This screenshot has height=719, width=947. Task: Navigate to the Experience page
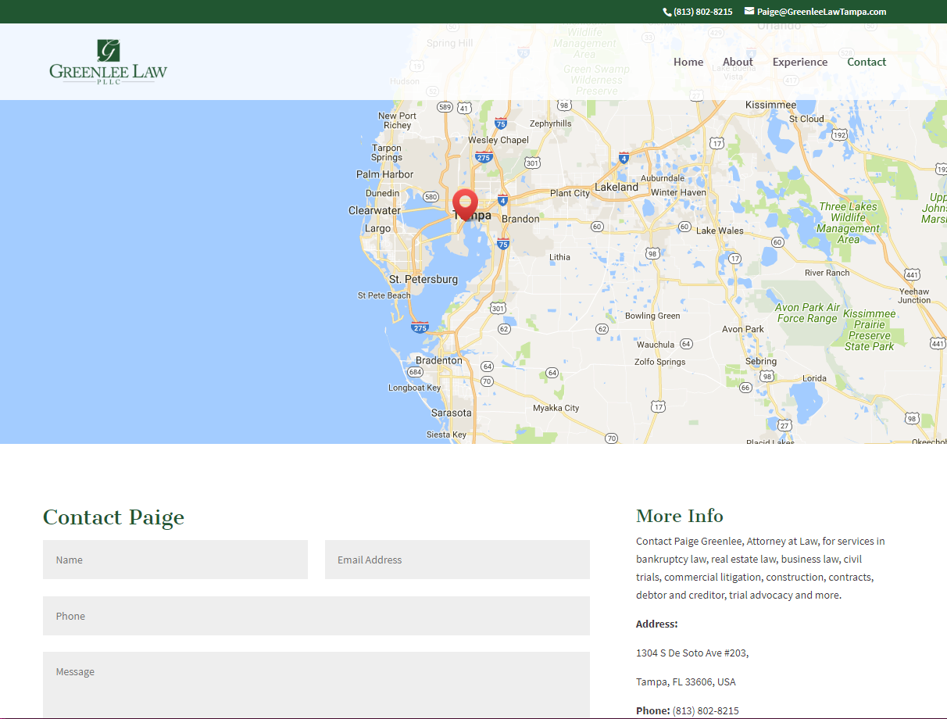tap(800, 62)
